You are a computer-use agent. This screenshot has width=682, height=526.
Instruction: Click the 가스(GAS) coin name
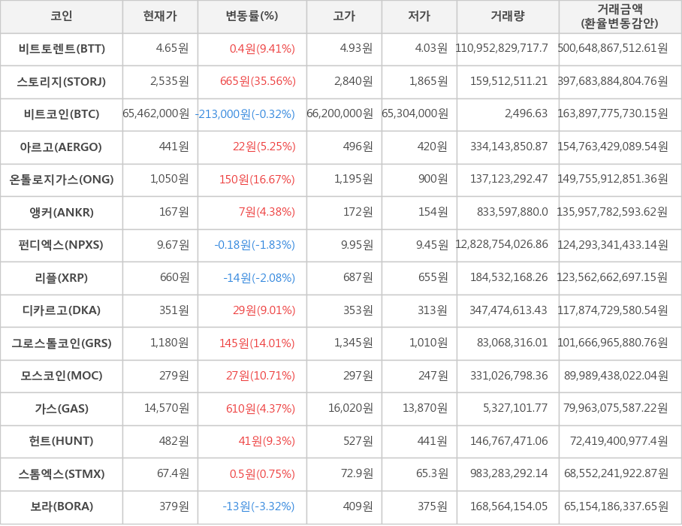tap(62, 409)
